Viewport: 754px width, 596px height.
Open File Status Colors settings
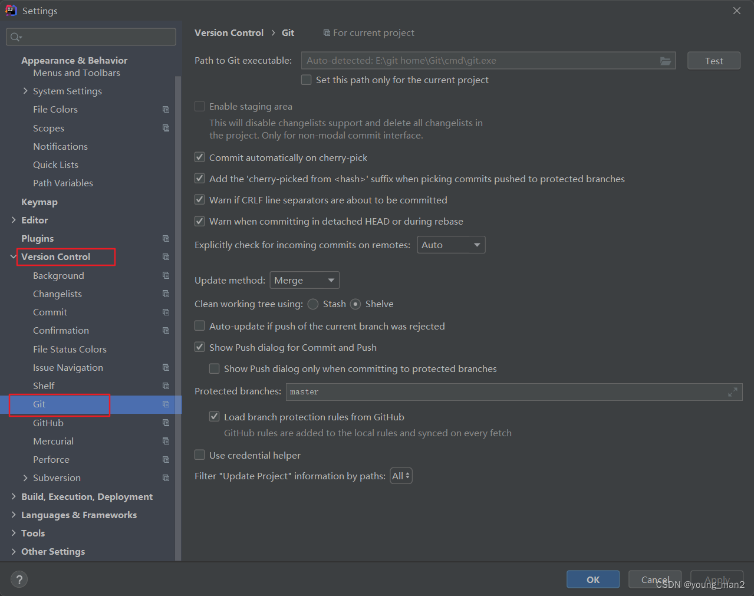pos(70,350)
